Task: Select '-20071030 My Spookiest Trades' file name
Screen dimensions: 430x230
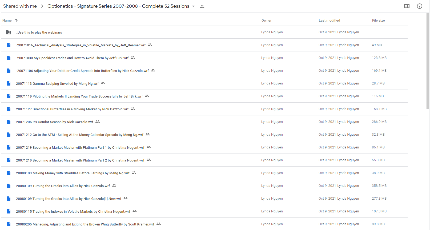Action: [72, 58]
